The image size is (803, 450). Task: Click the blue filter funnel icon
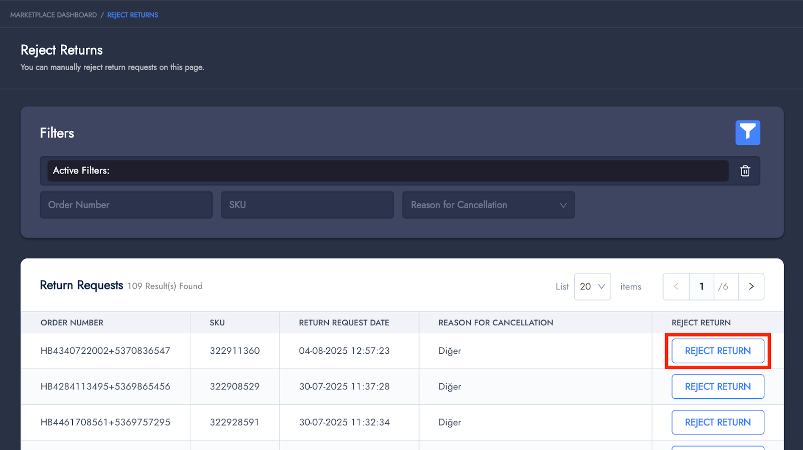click(x=747, y=132)
